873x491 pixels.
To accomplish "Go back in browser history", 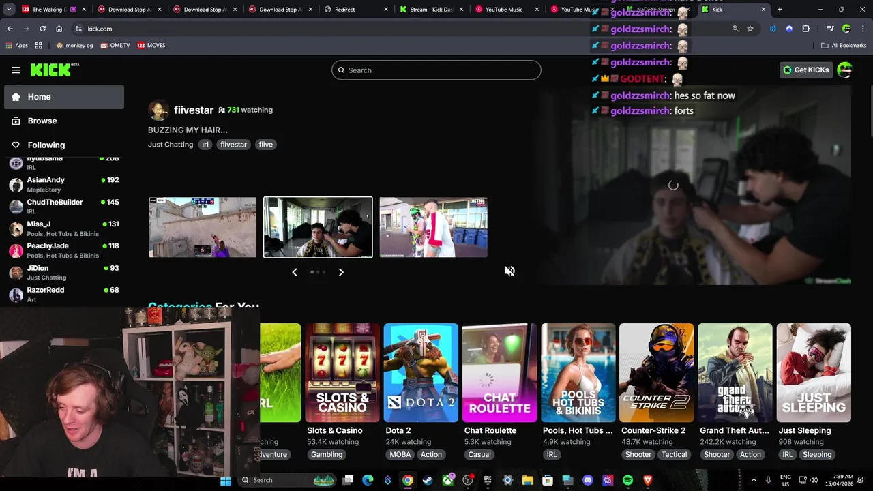I will click(x=10, y=29).
